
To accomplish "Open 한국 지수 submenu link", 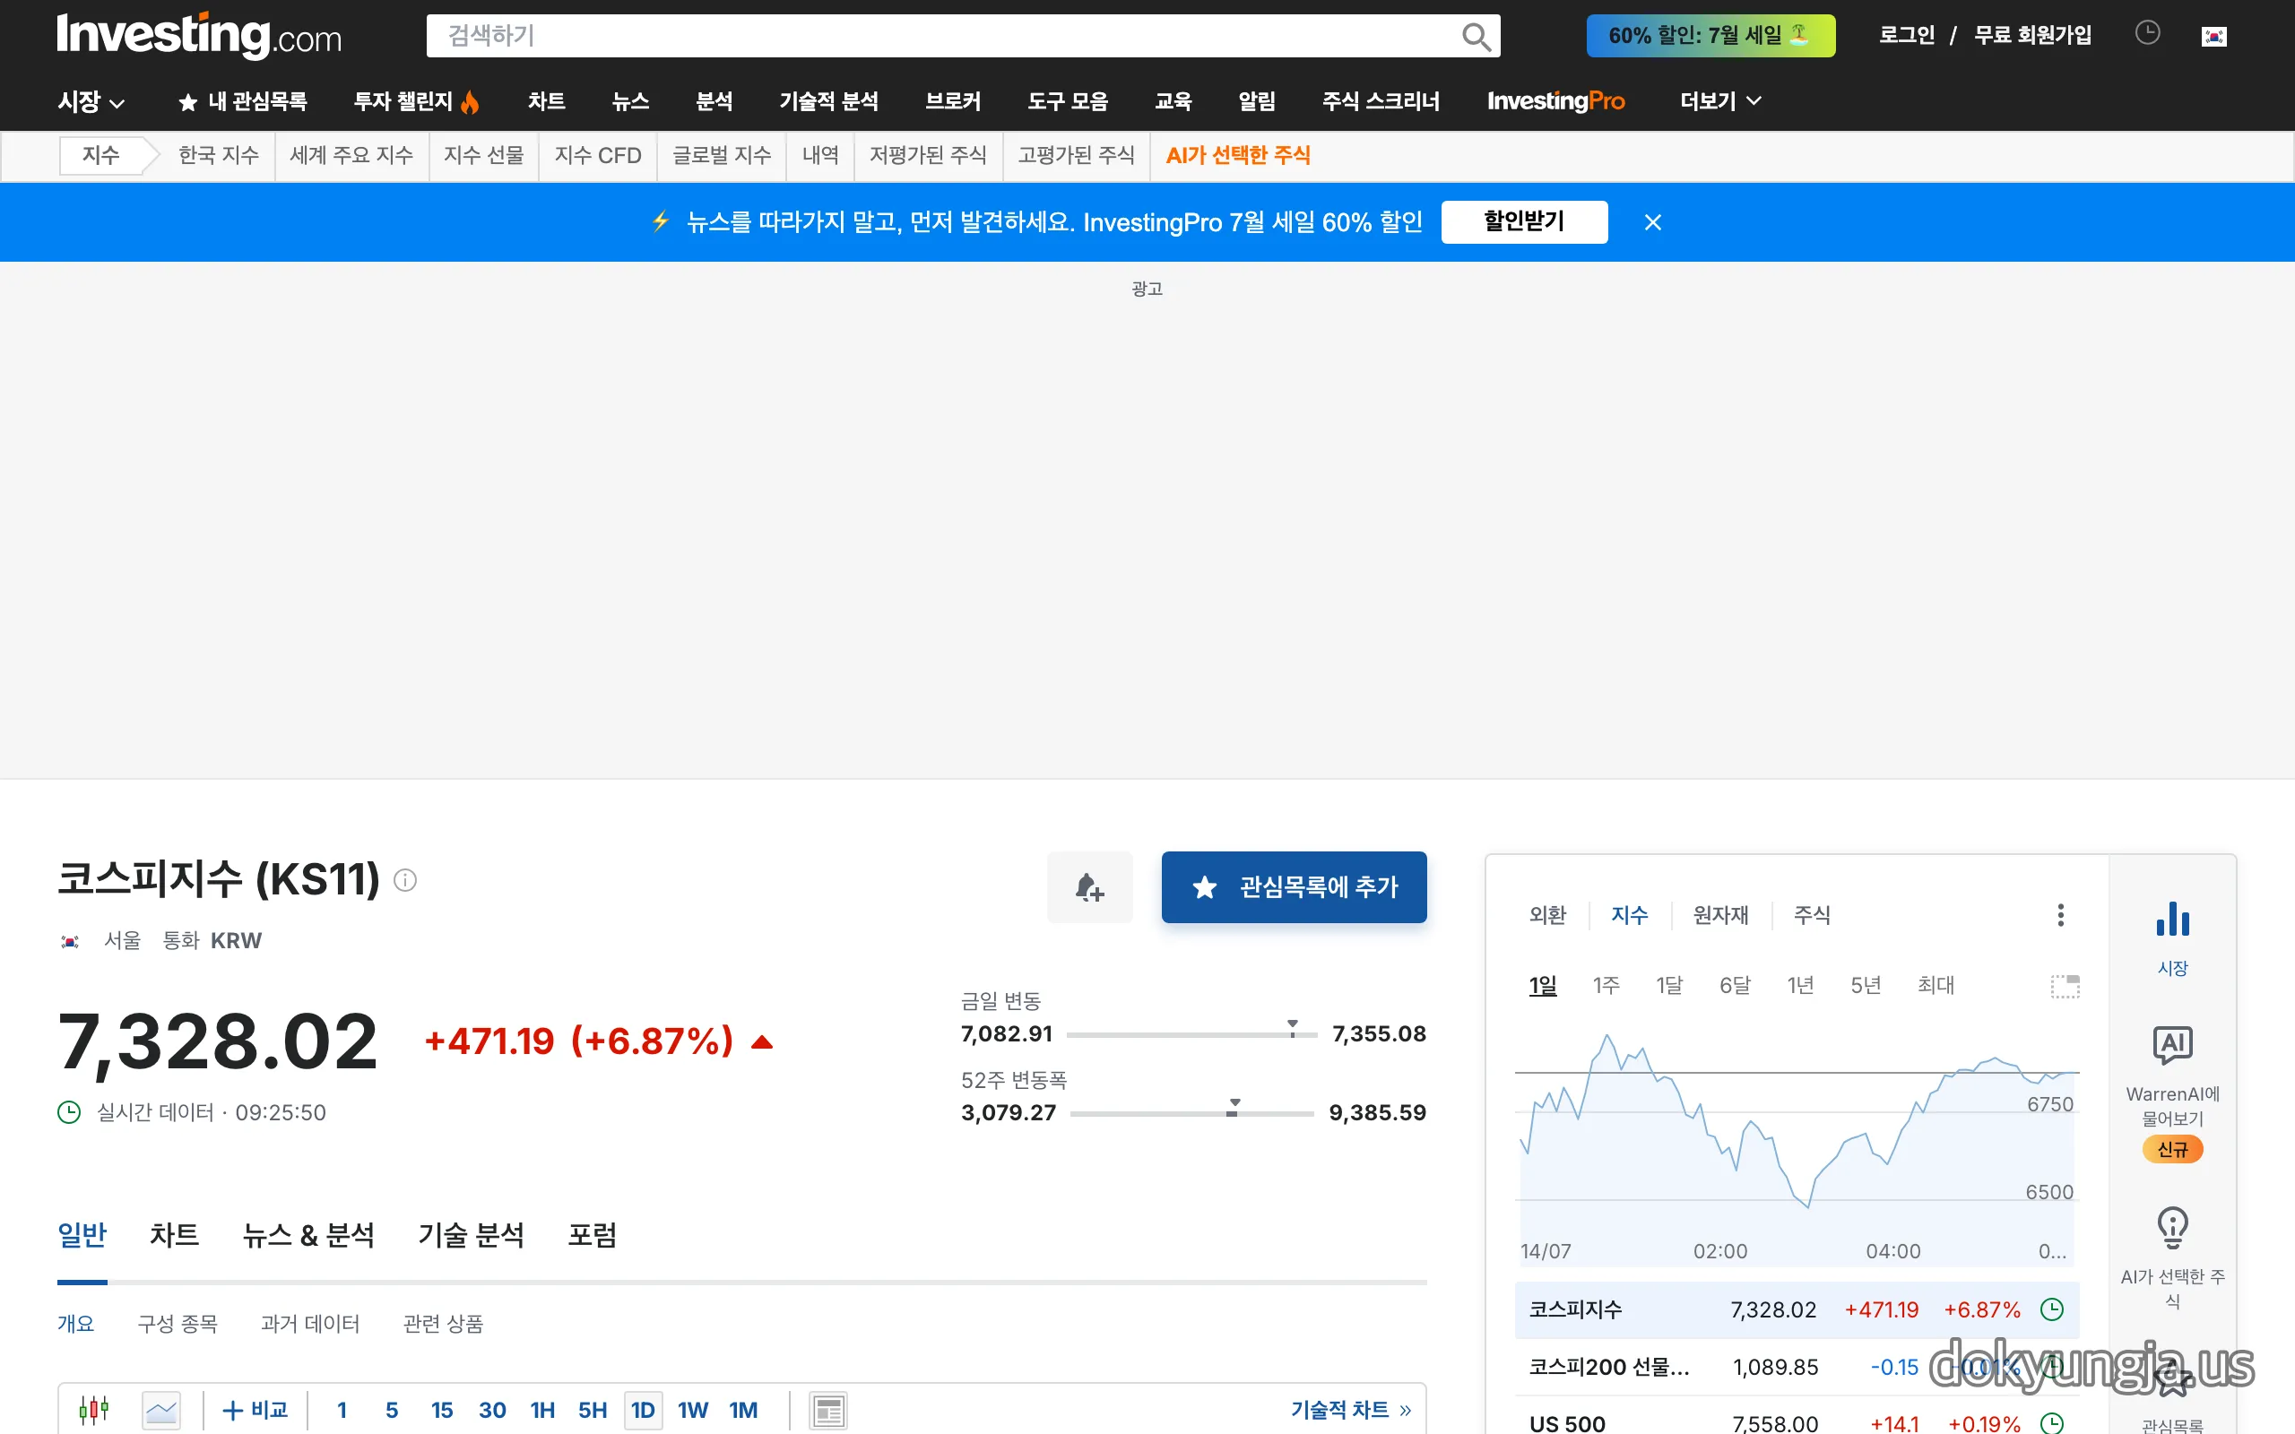I will coord(218,156).
